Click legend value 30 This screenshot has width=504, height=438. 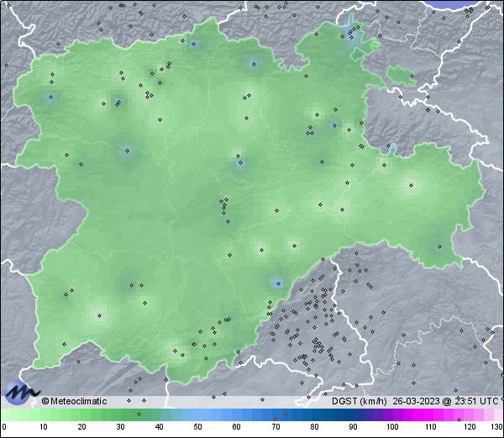(x=120, y=427)
